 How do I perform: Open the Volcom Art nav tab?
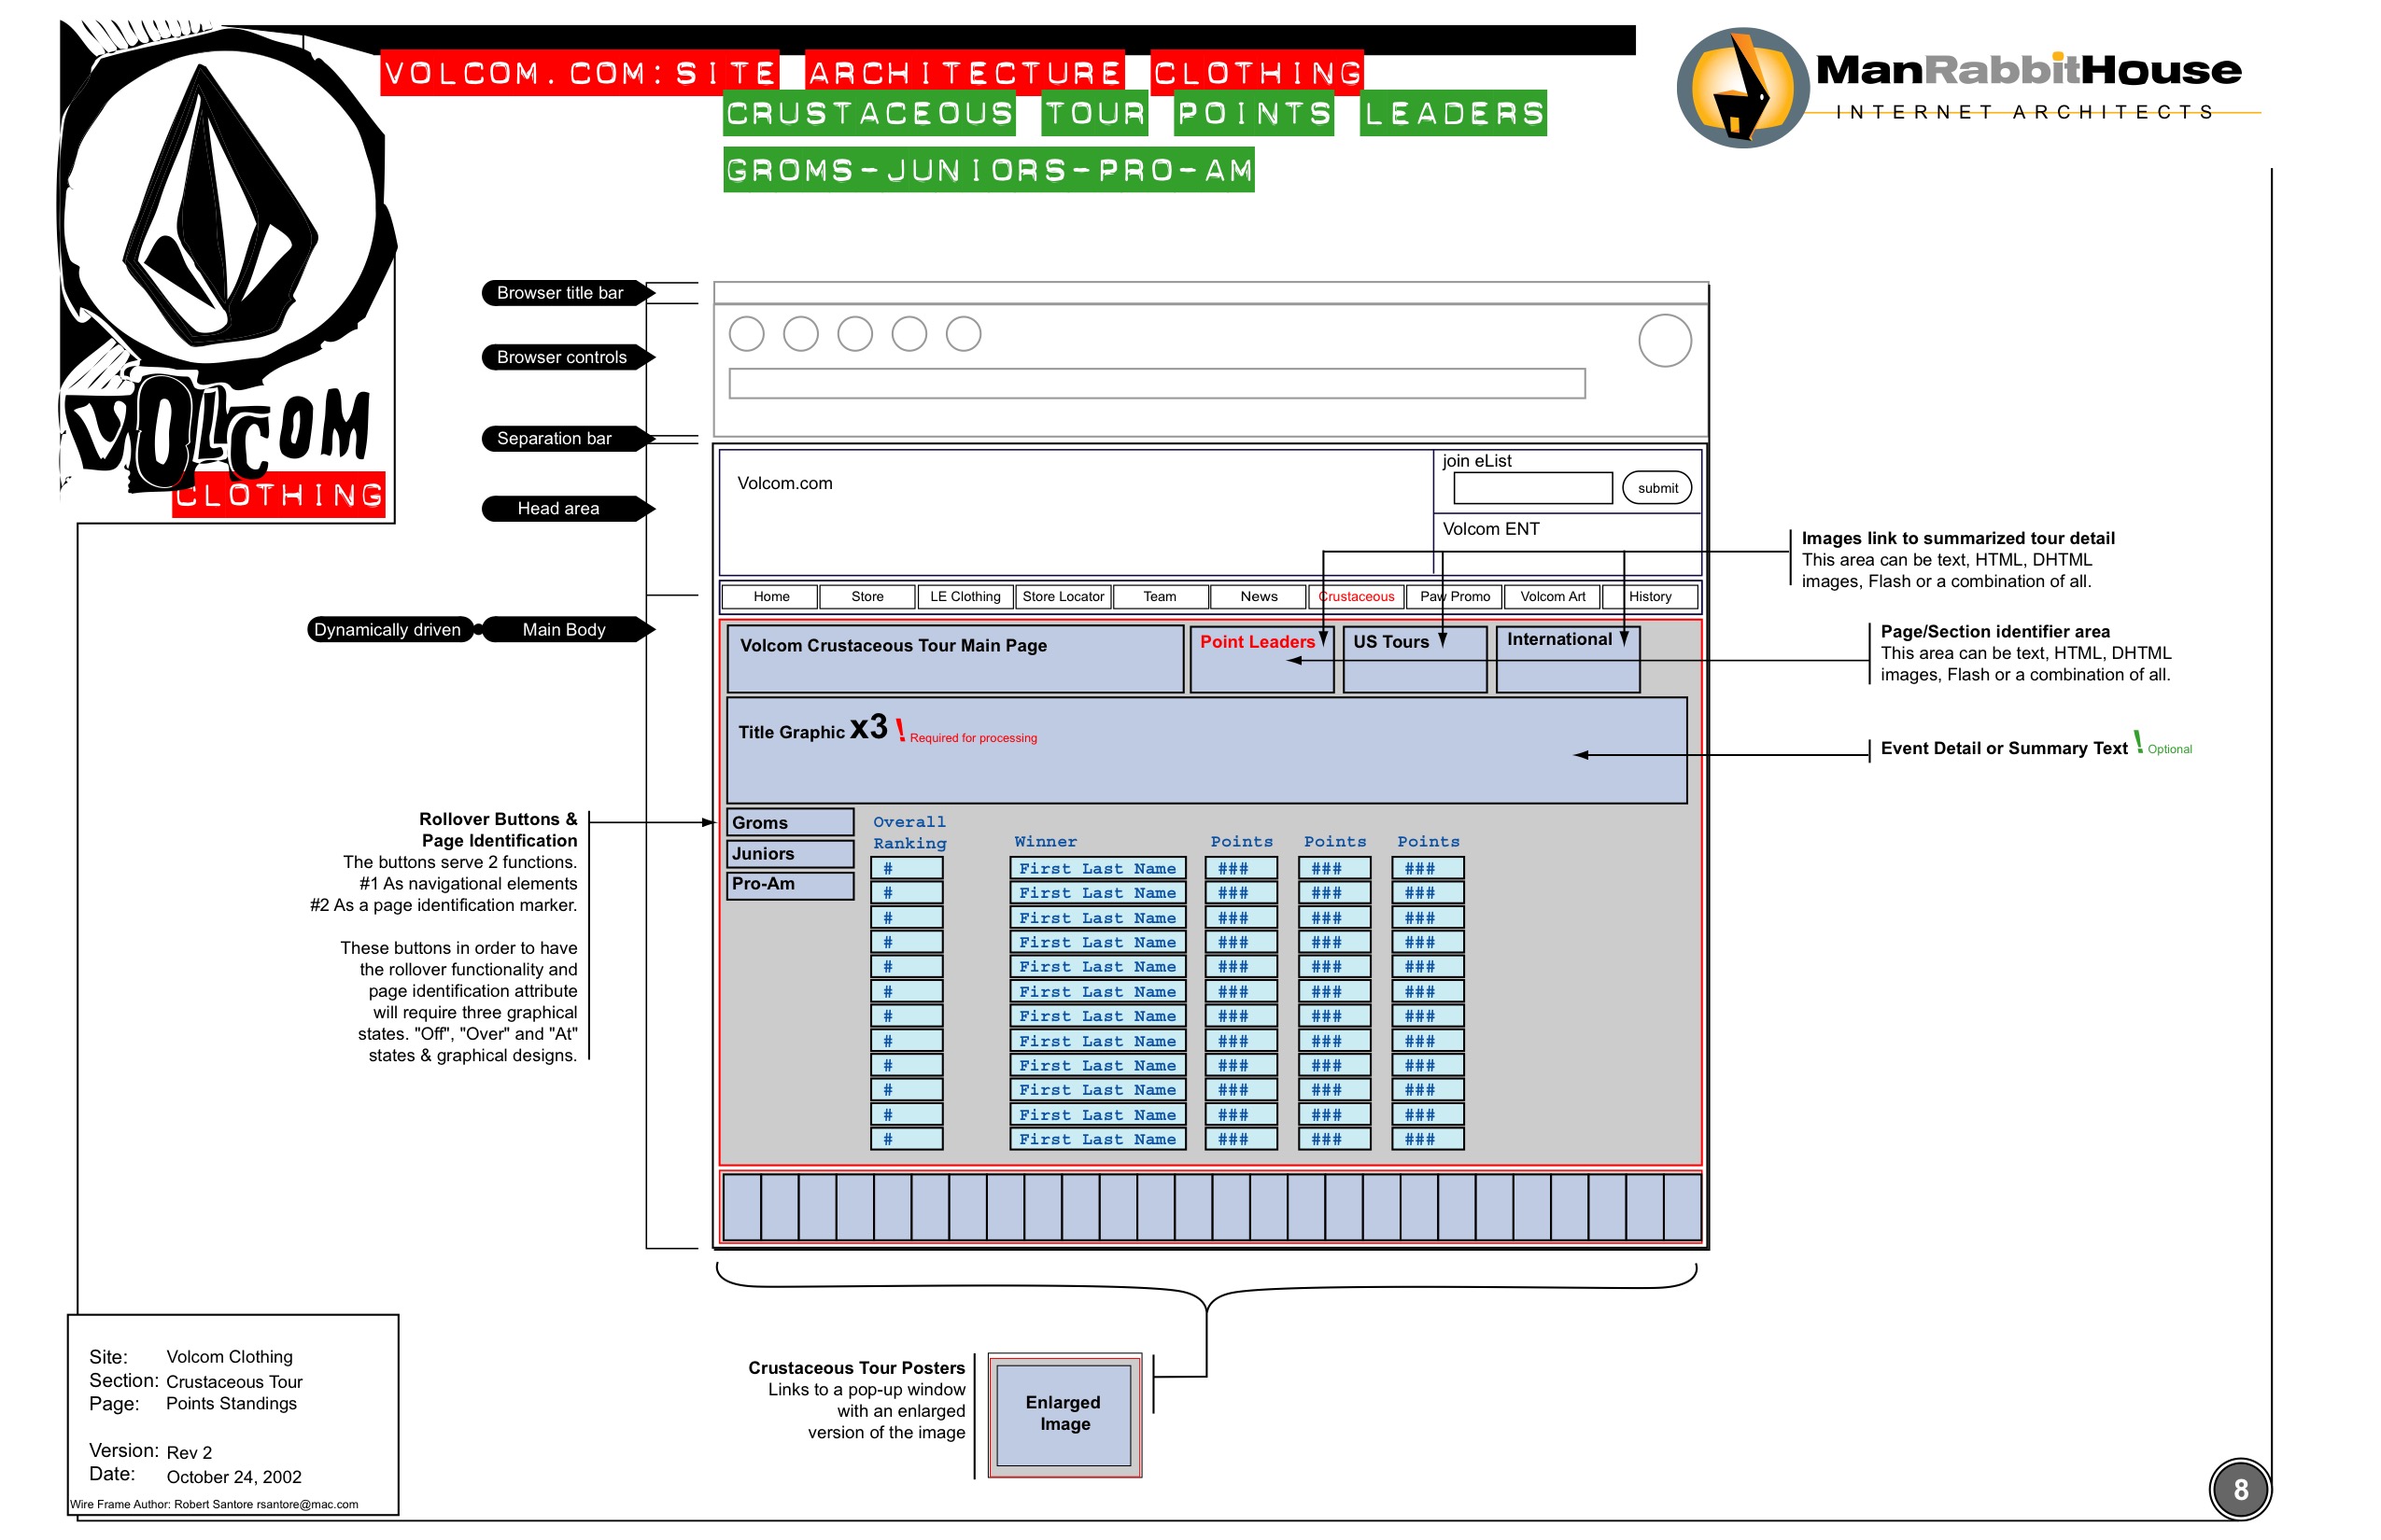[1552, 597]
